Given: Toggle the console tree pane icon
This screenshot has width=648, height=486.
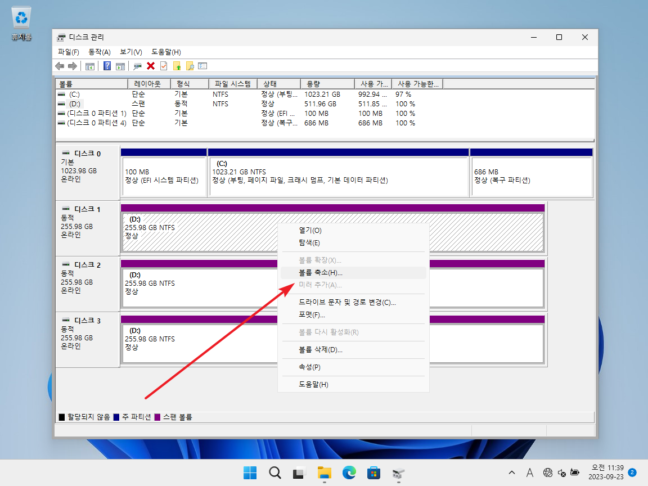Looking at the screenshot, I should pos(89,66).
